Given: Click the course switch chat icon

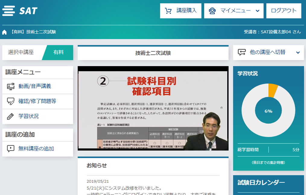Looking at the screenshot, I should (242, 52).
